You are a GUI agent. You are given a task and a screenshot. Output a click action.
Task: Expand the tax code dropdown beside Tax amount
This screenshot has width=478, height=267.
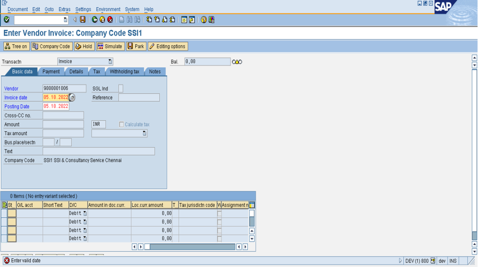[144, 134]
